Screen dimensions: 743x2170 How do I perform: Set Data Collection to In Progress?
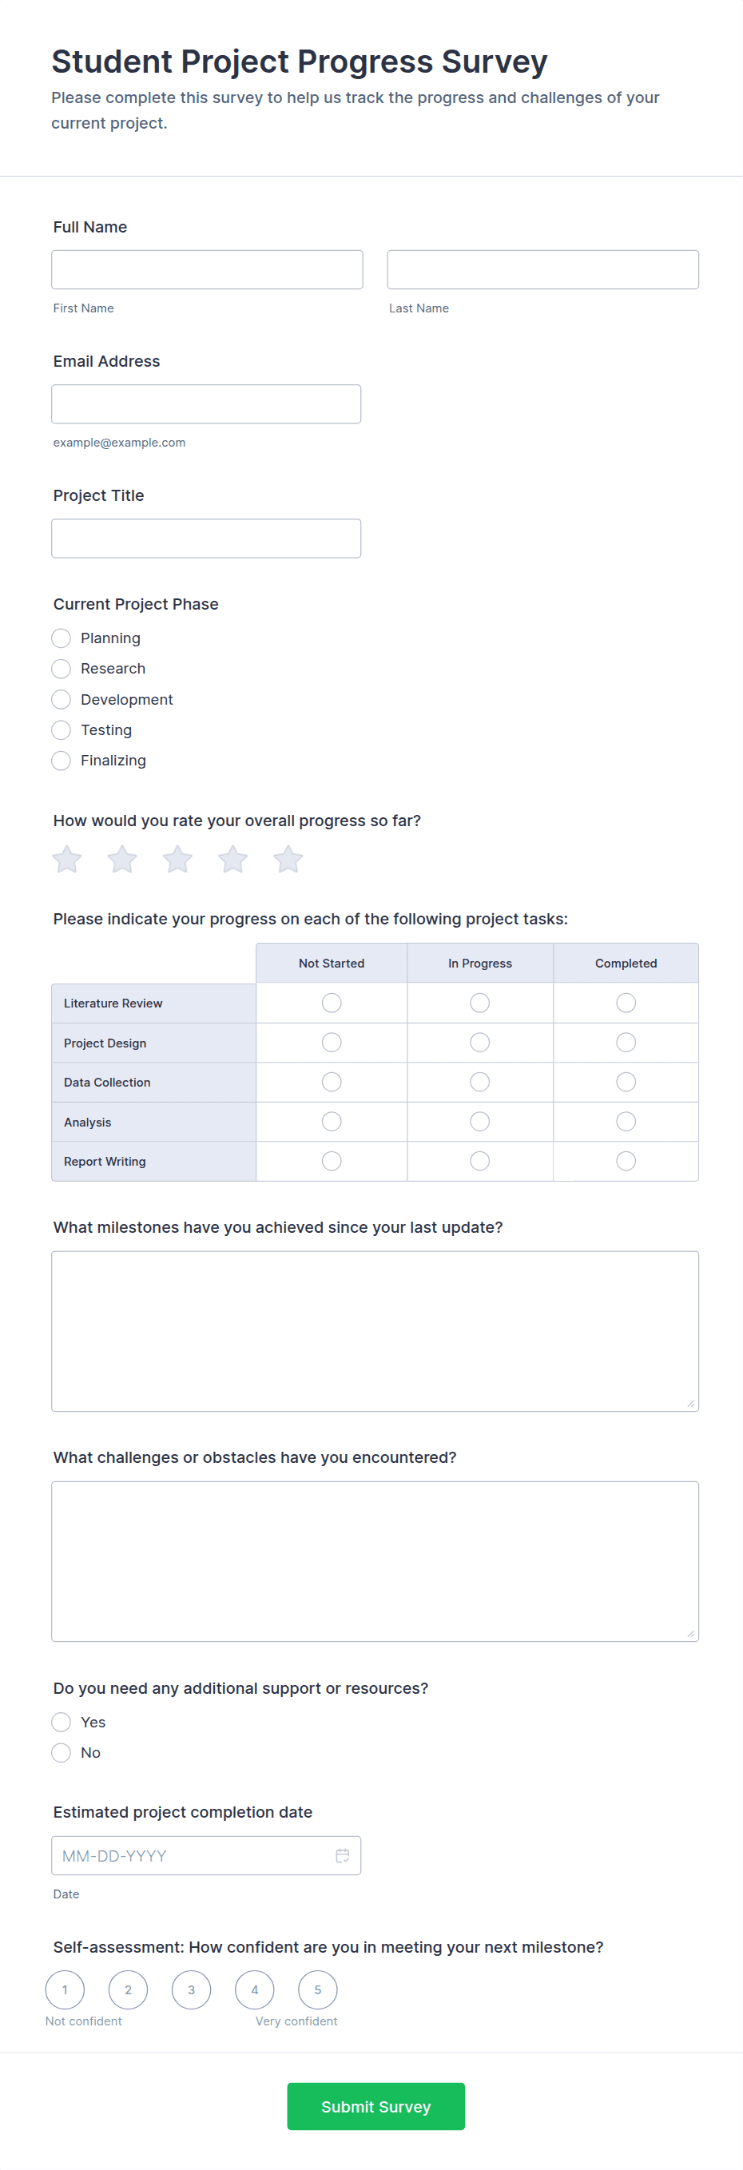(480, 1082)
